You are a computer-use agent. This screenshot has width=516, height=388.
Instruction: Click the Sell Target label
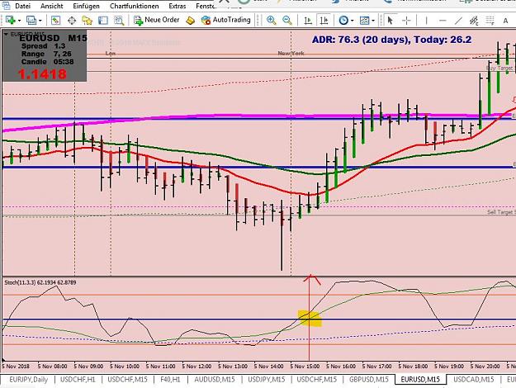coord(501,212)
